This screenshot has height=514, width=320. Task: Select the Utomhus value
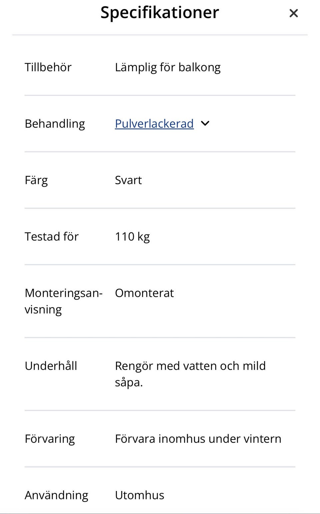(139, 495)
